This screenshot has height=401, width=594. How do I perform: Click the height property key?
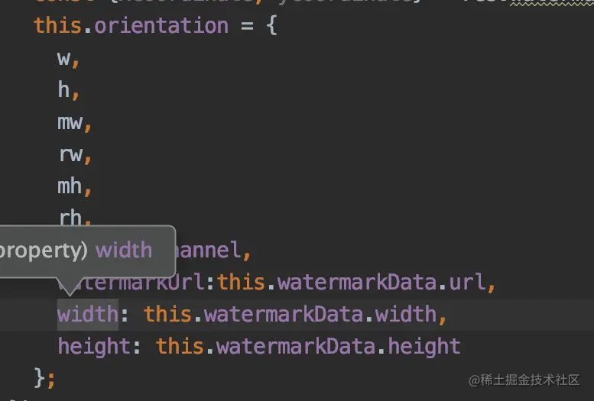[x=93, y=346]
